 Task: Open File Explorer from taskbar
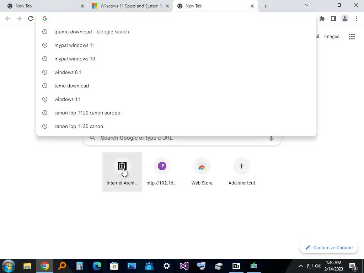tap(27, 266)
